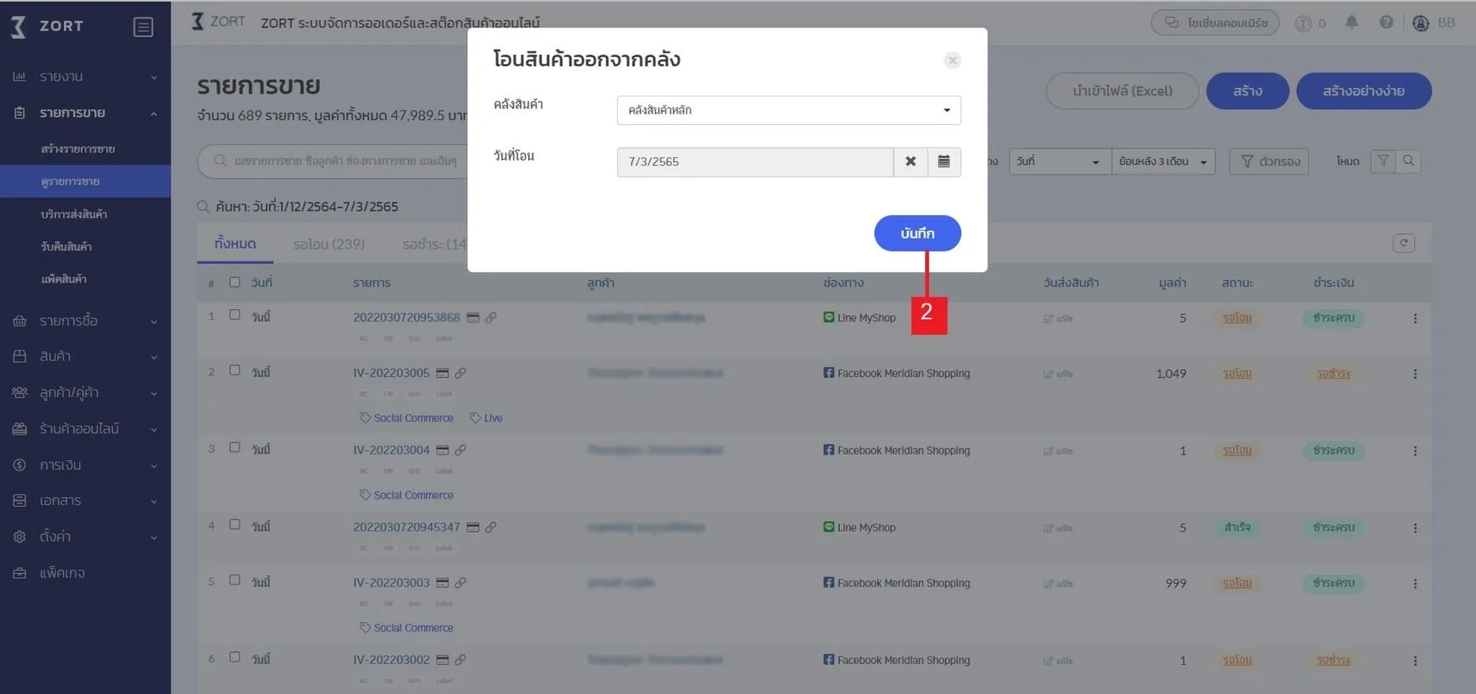Clear the transfer date with X icon

click(x=910, y=162)
